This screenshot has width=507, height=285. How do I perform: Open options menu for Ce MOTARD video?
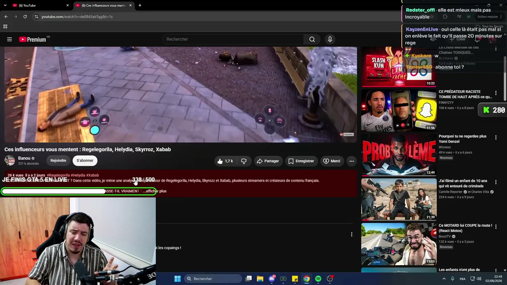(496, 227)
